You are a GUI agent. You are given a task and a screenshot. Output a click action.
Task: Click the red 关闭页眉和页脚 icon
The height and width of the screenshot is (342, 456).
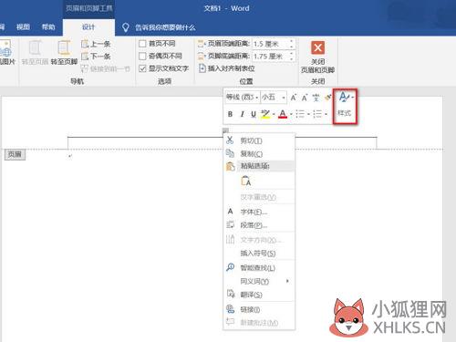point(317,47)
